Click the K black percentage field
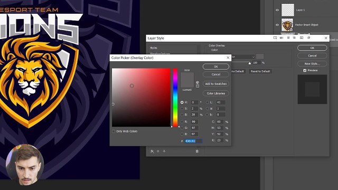This screenshot has width=338, height=190. [x=220, y=140]
